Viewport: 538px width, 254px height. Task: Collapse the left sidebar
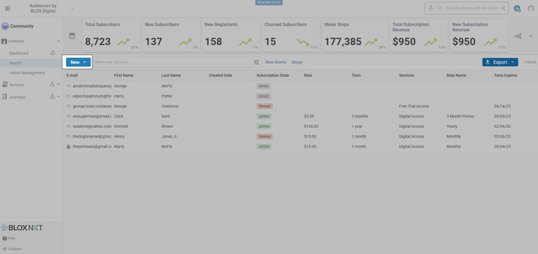tap(12, 249)
